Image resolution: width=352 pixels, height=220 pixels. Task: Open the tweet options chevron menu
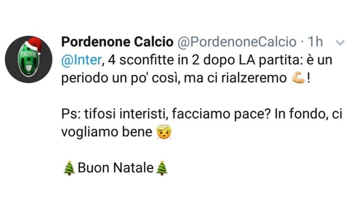tap(340, 43)
